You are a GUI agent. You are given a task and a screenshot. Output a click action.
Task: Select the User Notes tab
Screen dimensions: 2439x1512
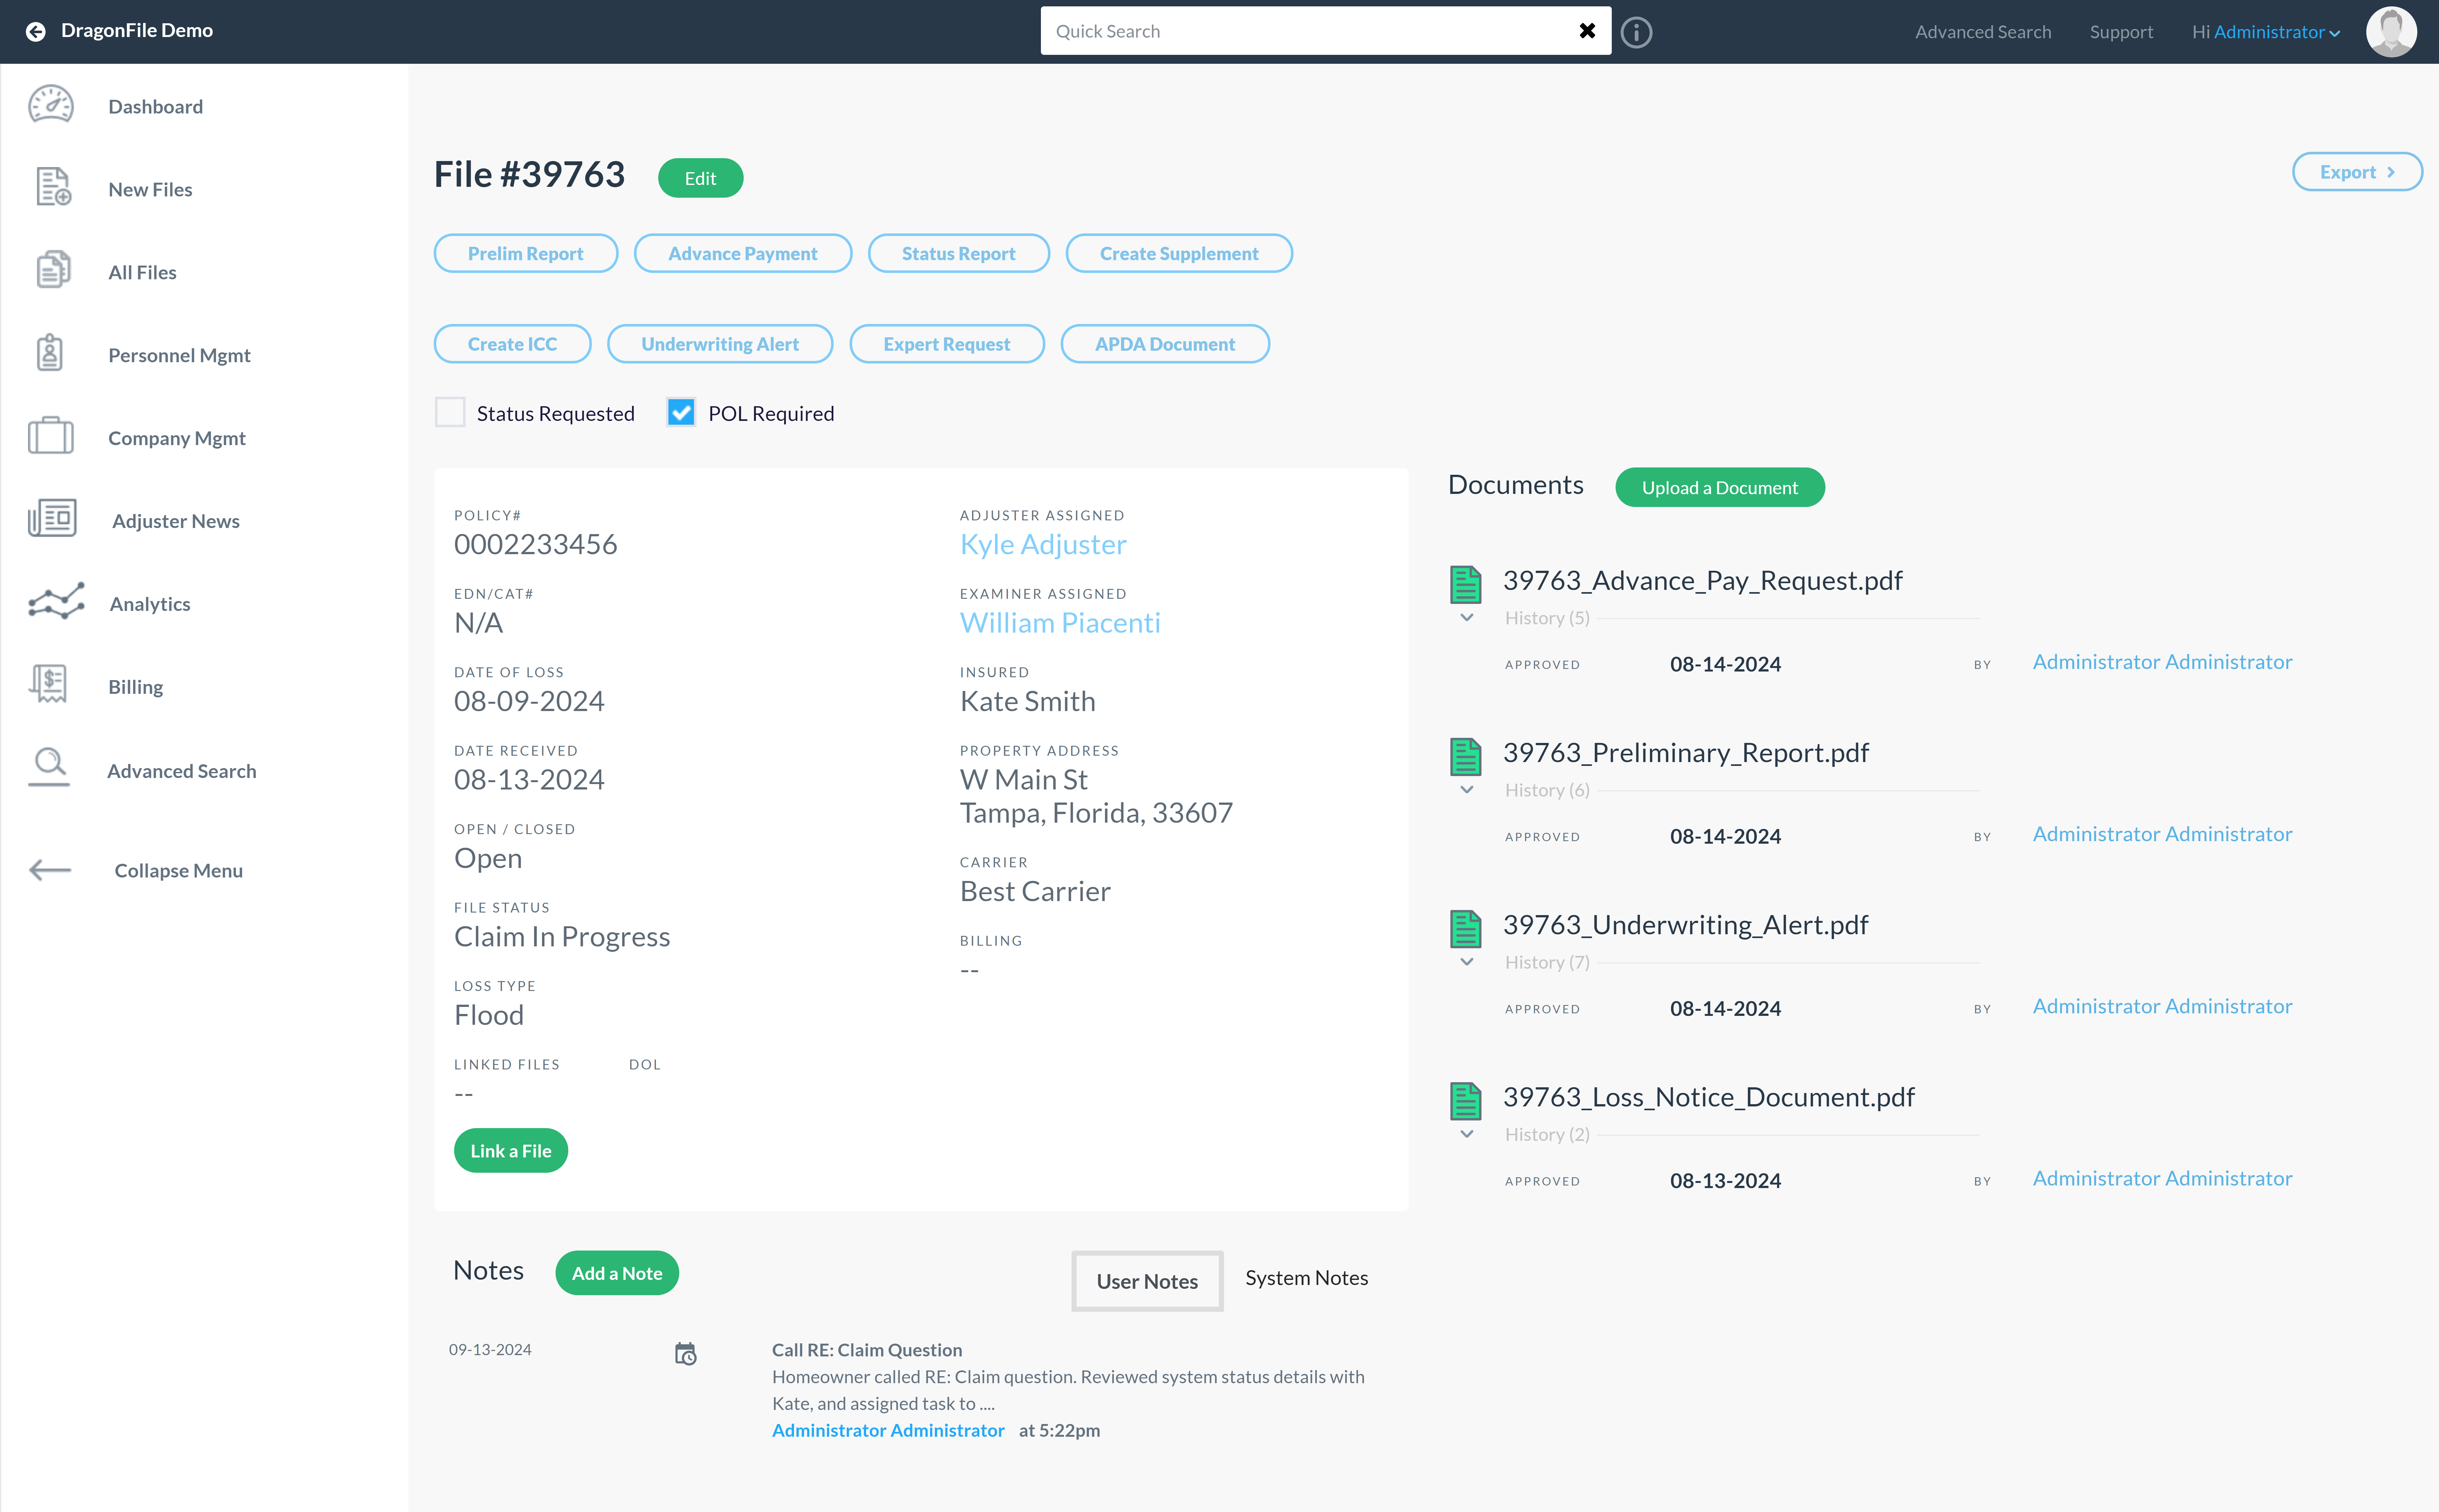(x=1147, y=1281)
